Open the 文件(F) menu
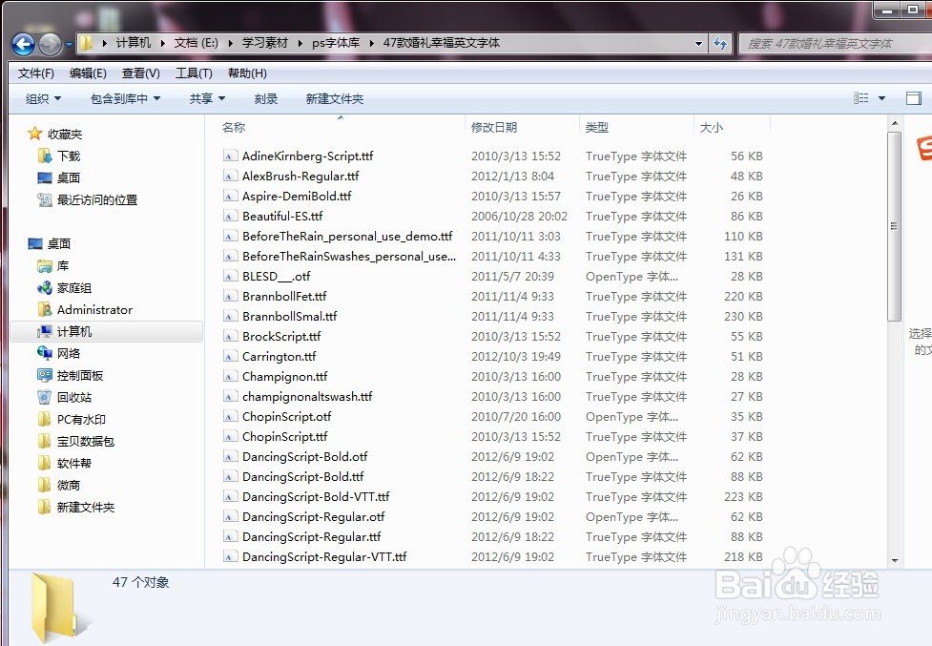 pyautogui.click(x=35, y=73)
